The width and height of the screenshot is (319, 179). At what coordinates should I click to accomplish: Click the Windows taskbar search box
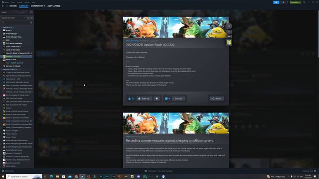pyautogui.click(x=24, y=177)
